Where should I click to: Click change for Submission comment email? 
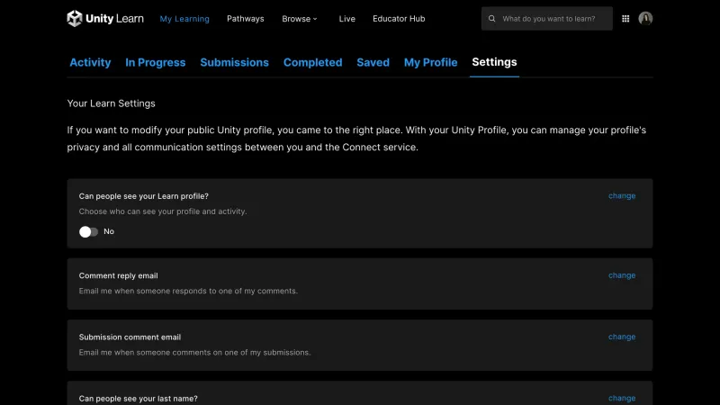pyautogui.click(x=622, y=337)
